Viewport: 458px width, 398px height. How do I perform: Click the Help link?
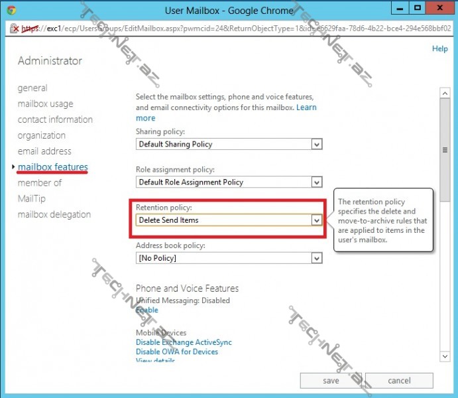pos(440,48)
